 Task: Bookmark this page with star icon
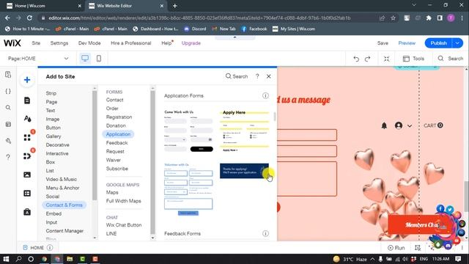point(393,18)
